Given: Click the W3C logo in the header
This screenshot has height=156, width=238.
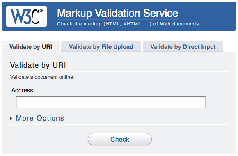Looking at the screenshot, I should 26,16.
